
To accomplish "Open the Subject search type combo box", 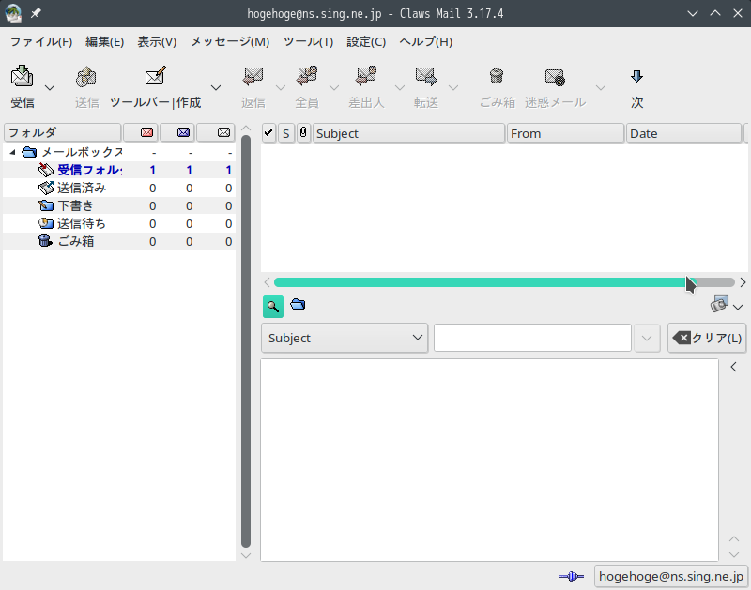I will click(x=345, y=338).
